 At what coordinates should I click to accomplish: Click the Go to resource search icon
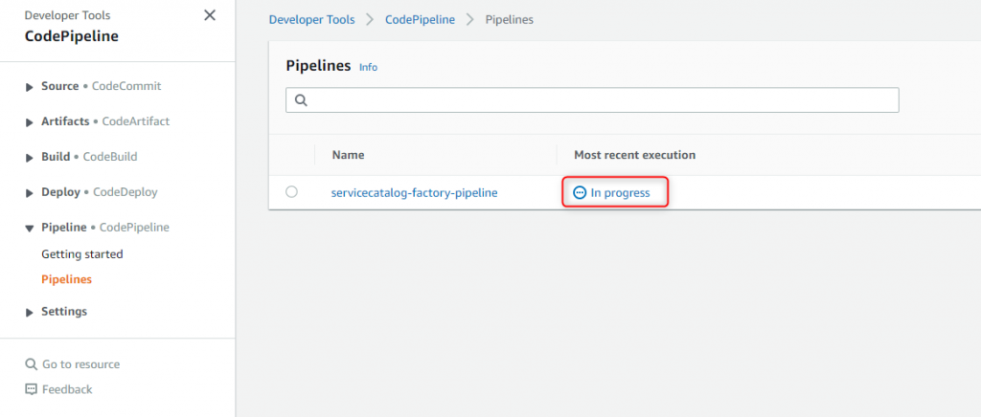tap(31, 364)
